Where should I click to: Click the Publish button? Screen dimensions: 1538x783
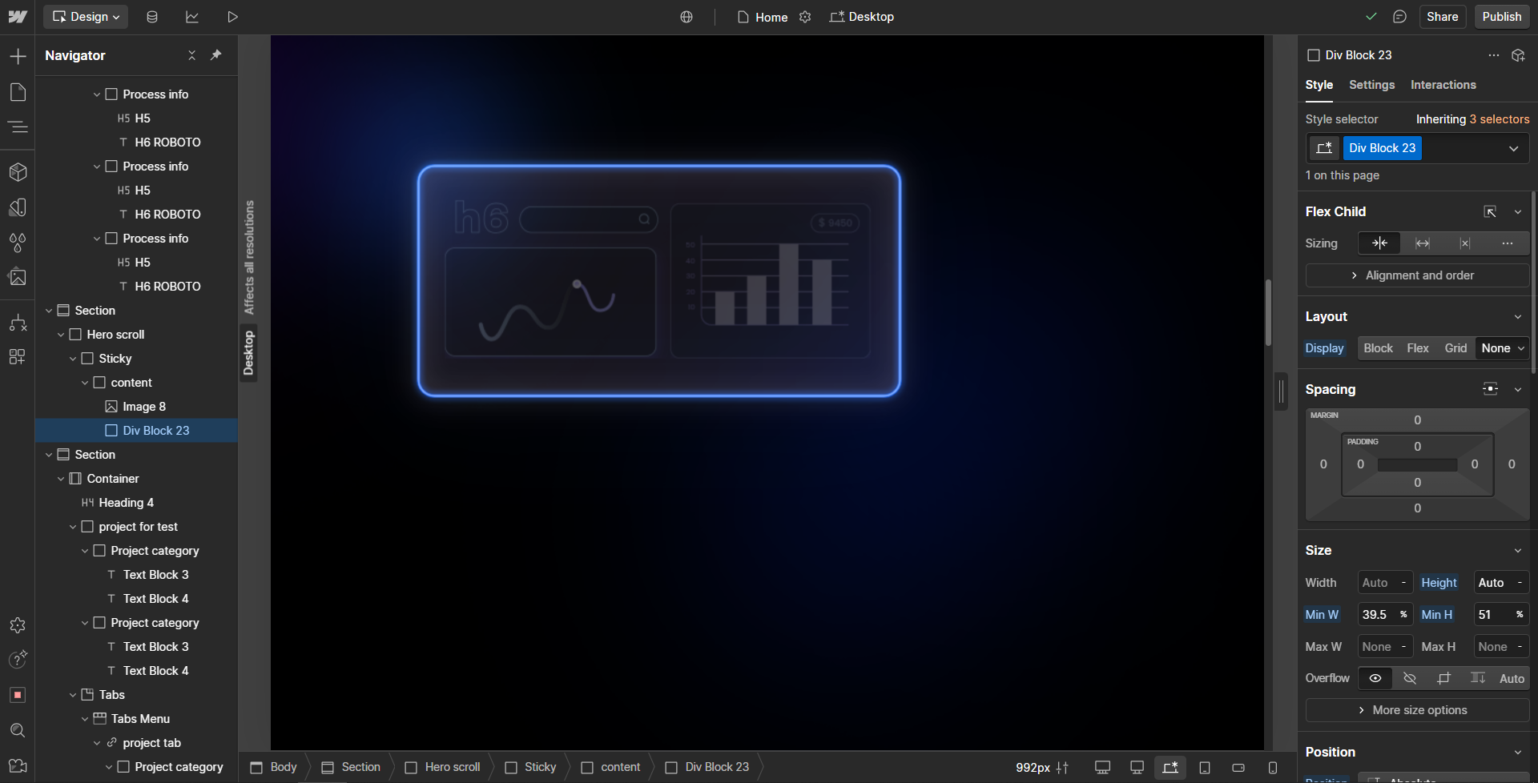[1501, 16]
